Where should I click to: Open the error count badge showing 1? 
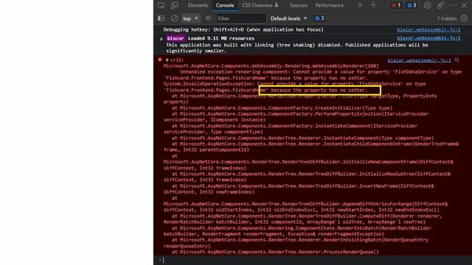(396, 5)
